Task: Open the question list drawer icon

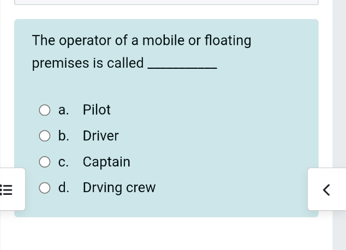Action: (x=6, y=190)
